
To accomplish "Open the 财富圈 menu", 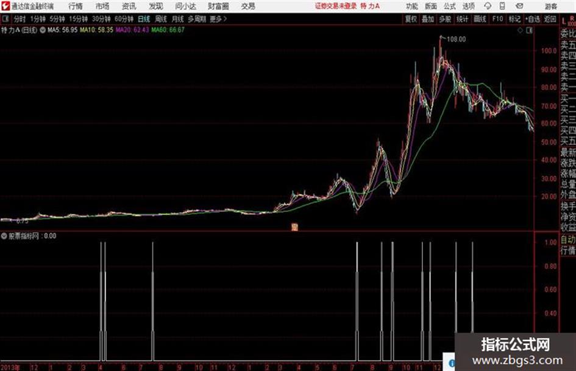I will tap(218, 6).
